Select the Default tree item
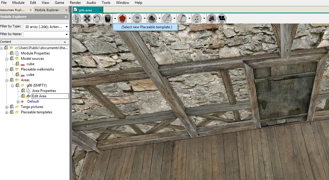 (x=33, y=101)
